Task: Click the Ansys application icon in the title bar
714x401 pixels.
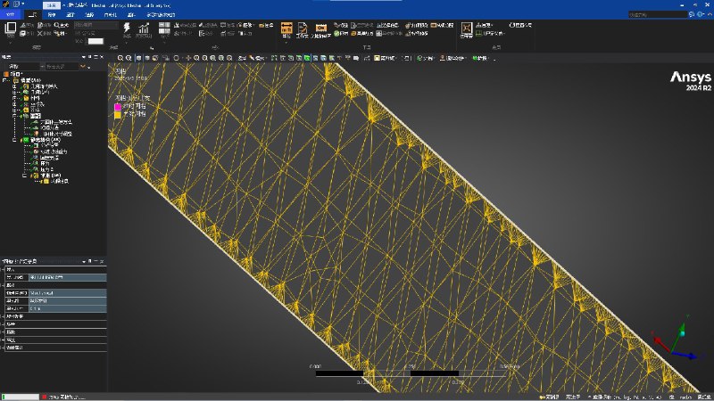Action: point(5,4)
